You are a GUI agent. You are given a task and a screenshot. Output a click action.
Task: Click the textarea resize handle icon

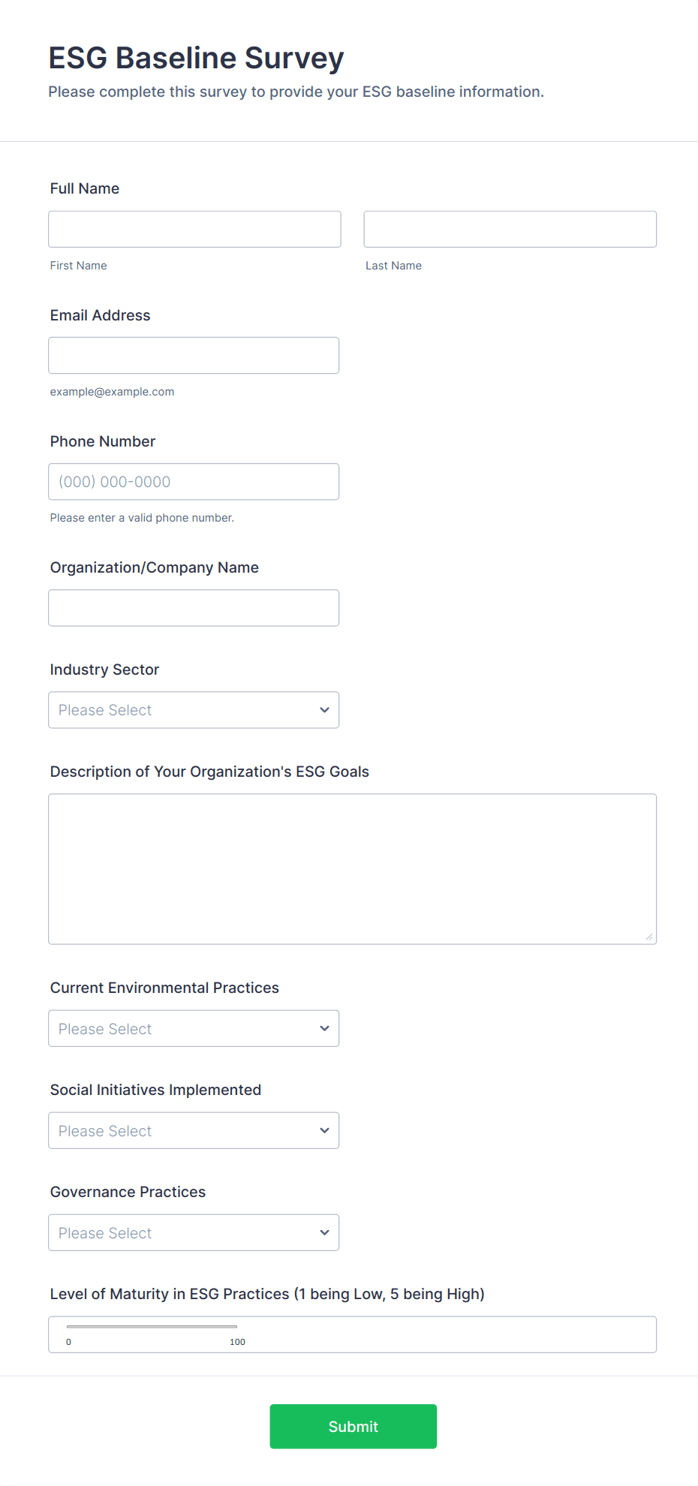pos(649,937)
